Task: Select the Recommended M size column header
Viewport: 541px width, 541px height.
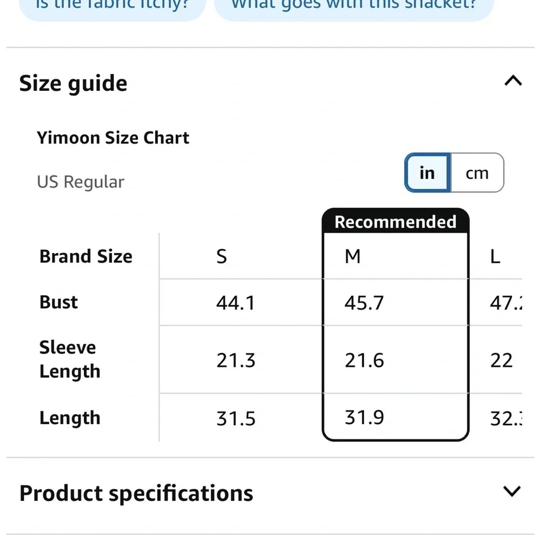Action: click(x=353, y=256)
